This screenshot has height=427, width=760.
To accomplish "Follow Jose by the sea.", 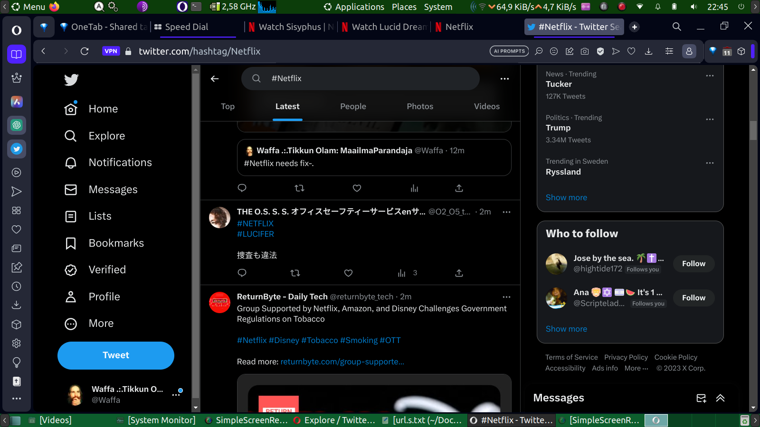I will 693,264.
